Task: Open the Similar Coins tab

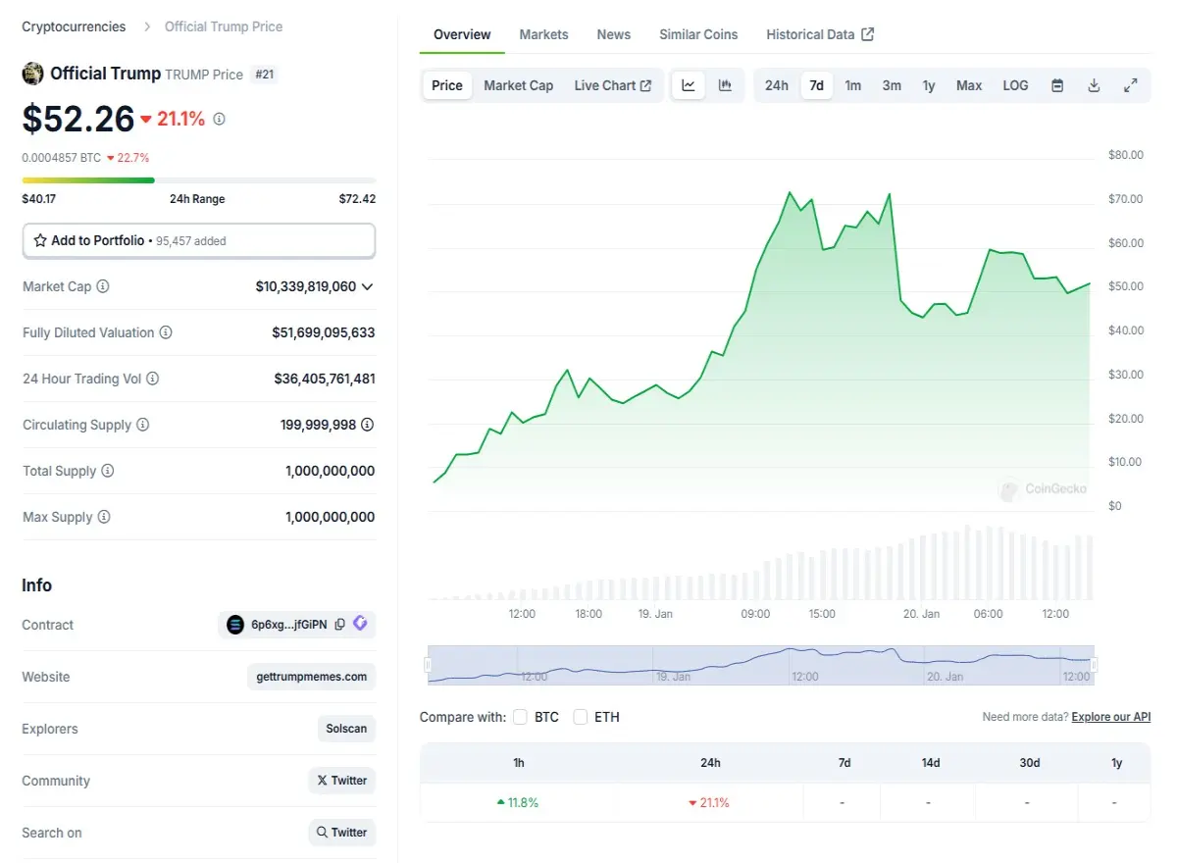Action: [x=698, y=34]
